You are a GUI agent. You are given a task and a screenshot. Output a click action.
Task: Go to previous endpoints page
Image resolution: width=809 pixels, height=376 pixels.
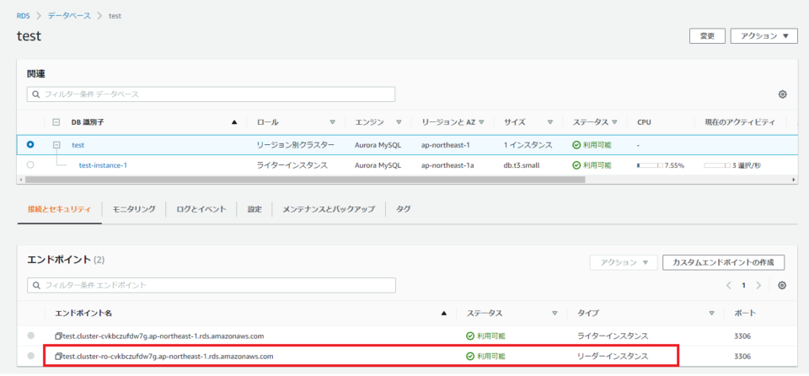coord(728,285)
